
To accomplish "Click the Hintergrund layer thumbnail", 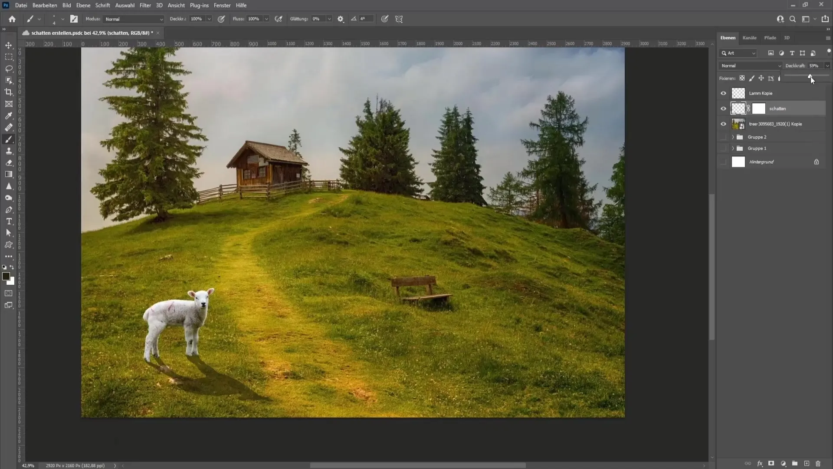I will (x=738, y=162).
